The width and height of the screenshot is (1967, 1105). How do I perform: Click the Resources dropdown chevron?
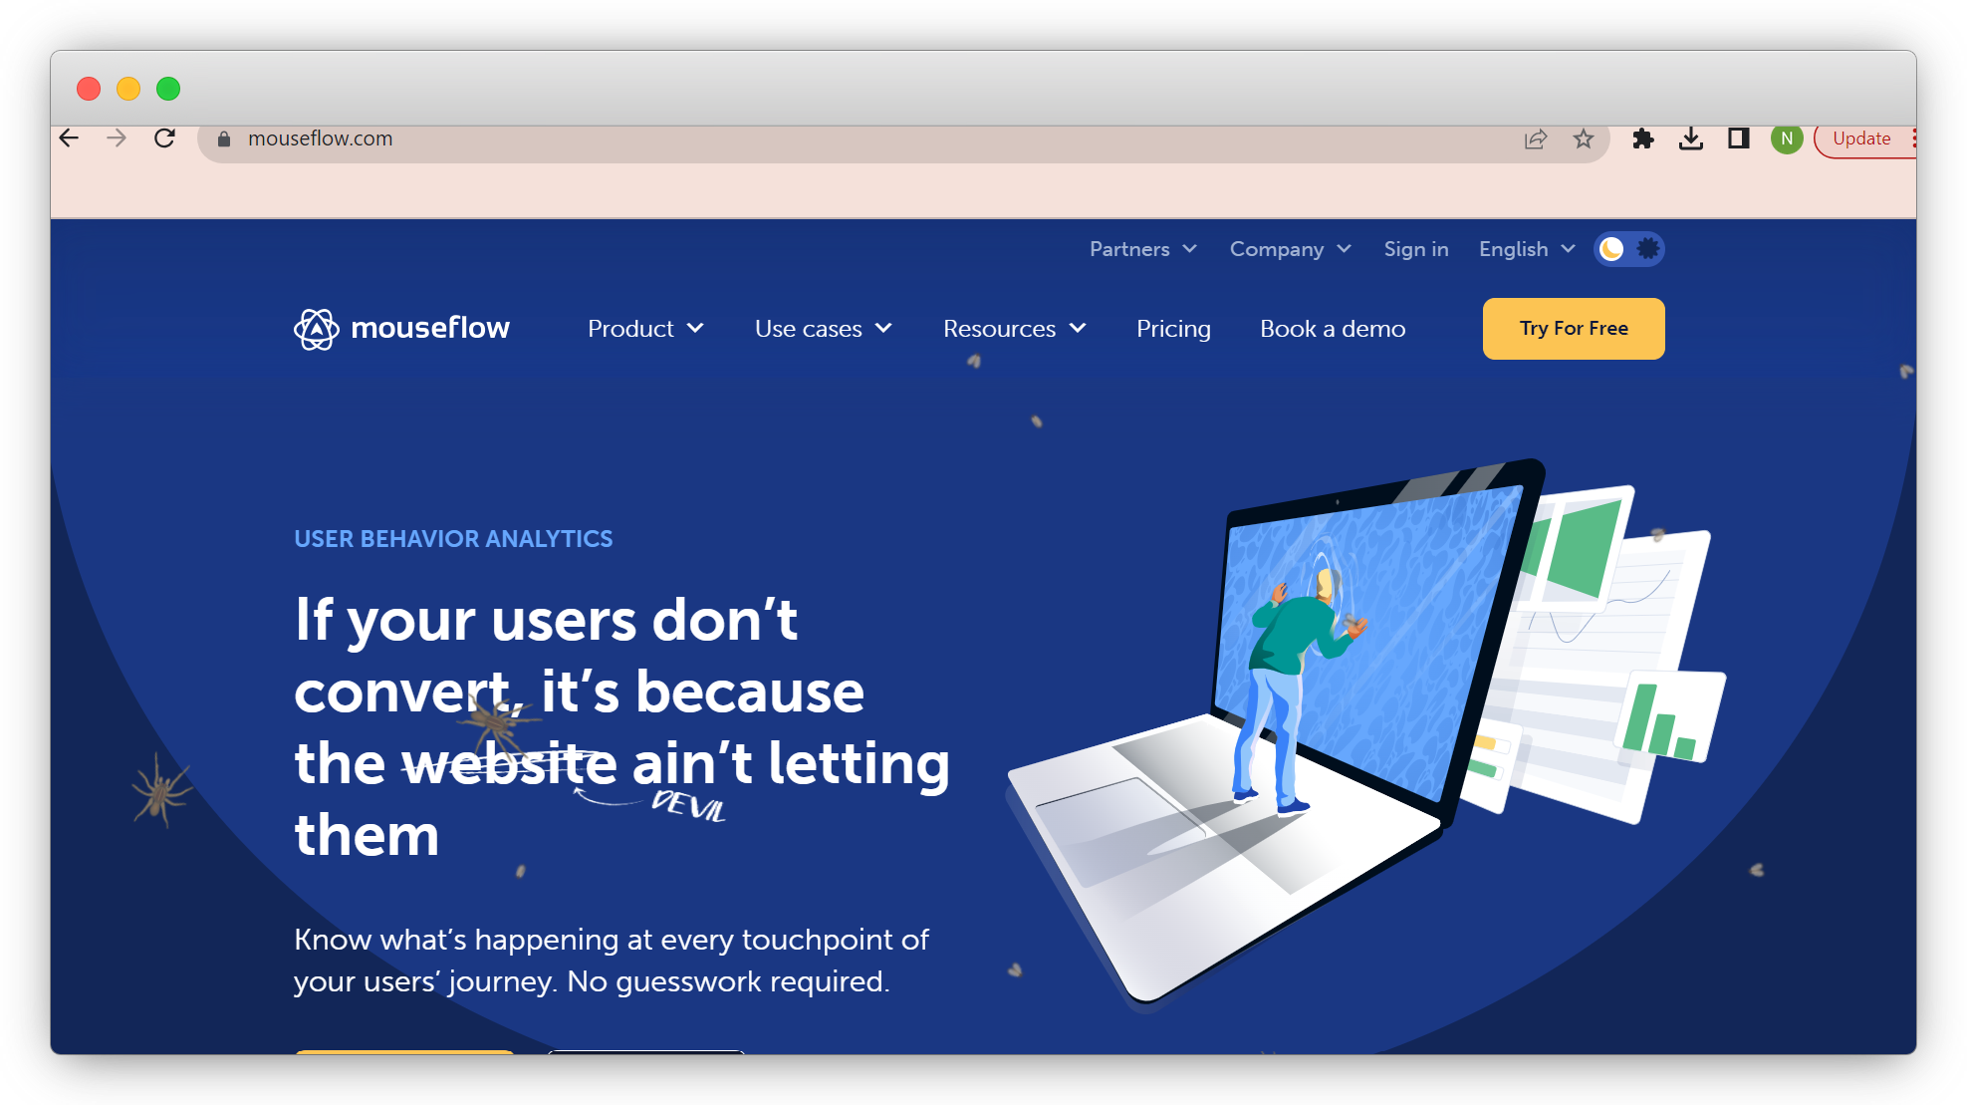1081,328
